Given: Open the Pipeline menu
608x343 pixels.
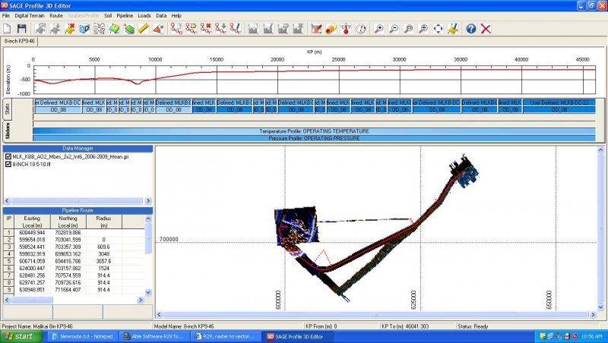Looking at the screenshot, I should pyautogui.click(x=125, y=15).
